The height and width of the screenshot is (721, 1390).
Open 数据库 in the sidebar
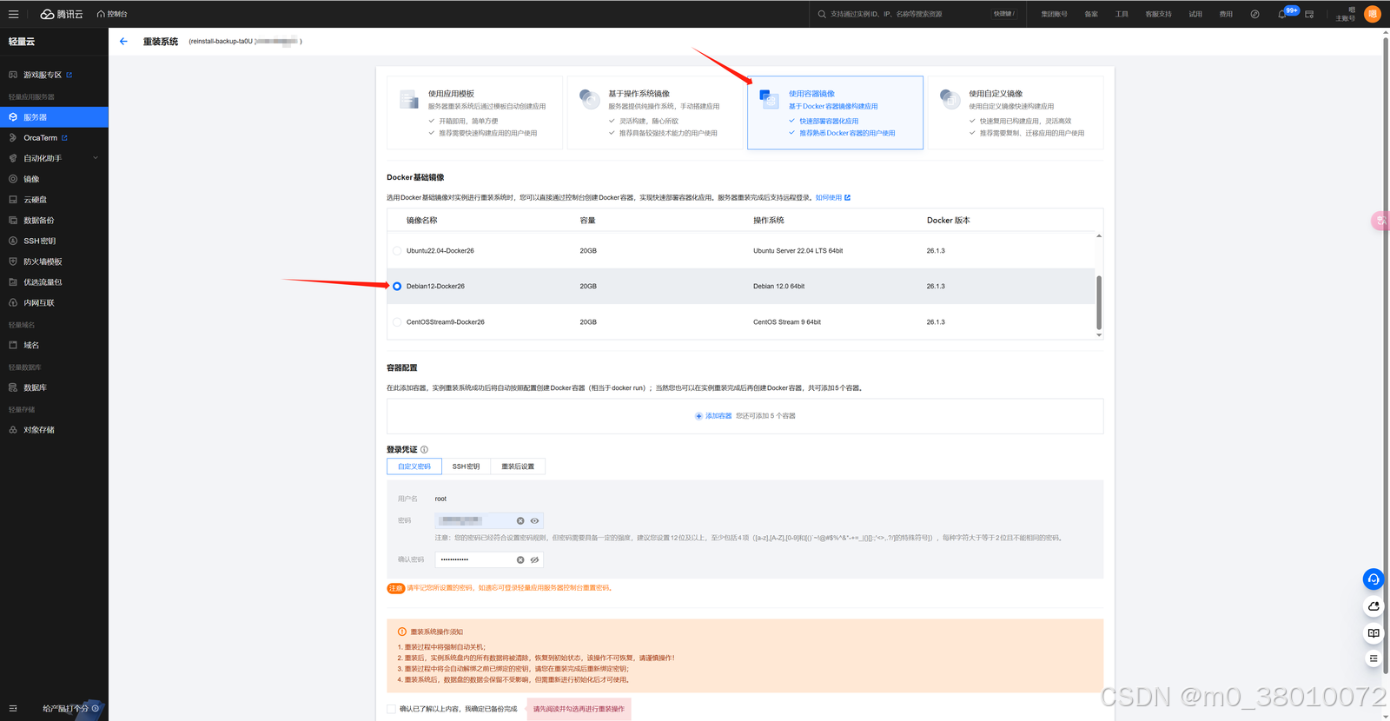tap(35, 387)
